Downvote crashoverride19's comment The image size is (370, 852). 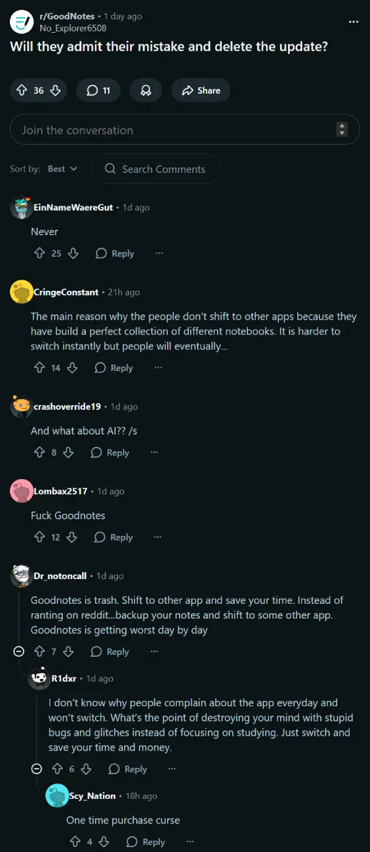click(x=68, y=453)
